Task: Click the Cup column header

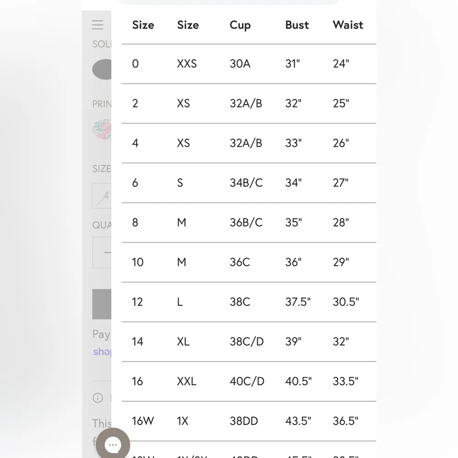Action: point(240,25)
